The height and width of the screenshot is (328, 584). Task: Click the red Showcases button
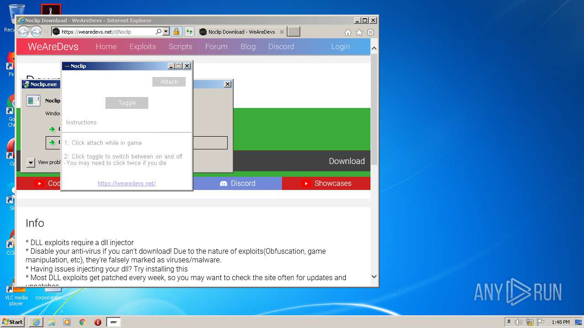click(326, 183)
